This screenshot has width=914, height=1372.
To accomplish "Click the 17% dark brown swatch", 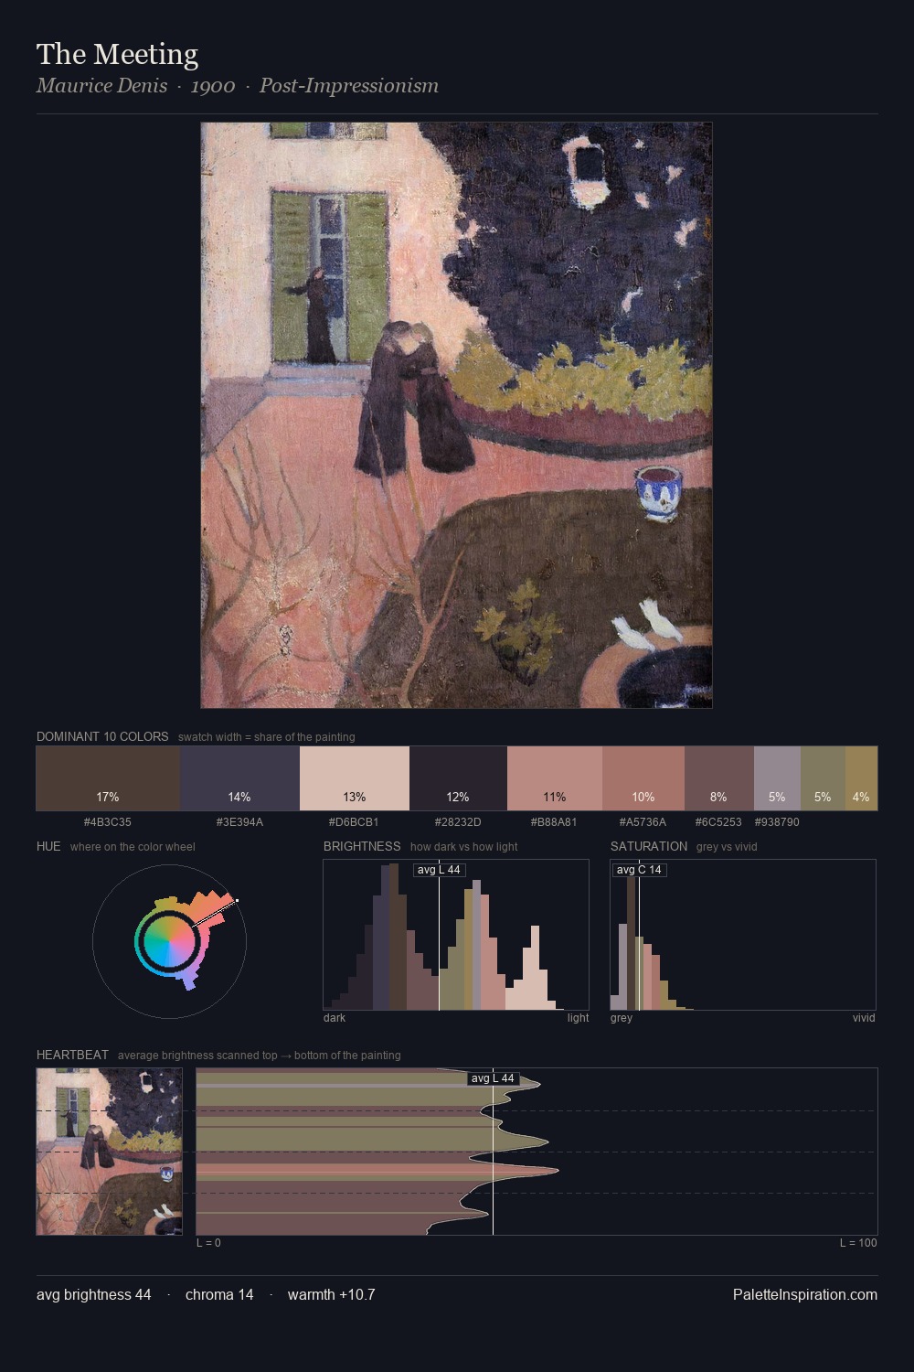I will pyautogui.click(x=108, y=778).
